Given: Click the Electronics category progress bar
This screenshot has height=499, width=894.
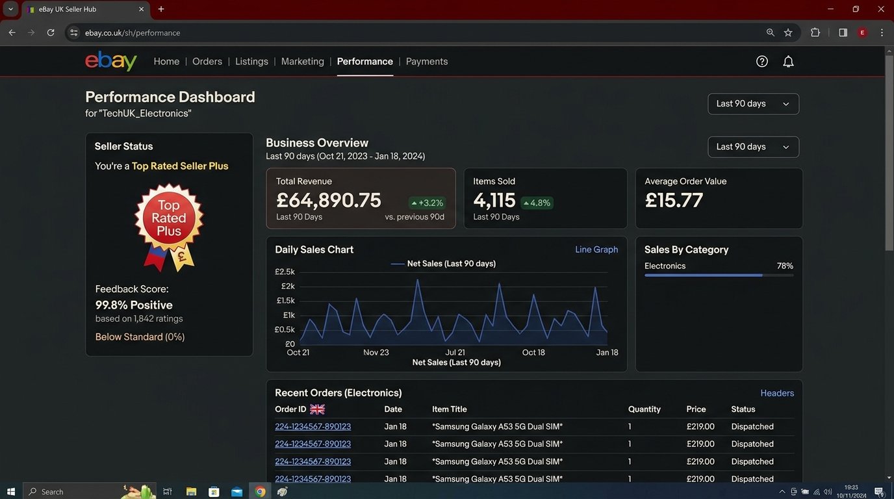Looking at the screenshot, I should point(719,275).
